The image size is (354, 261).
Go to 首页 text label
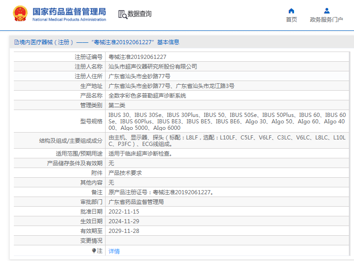291,20
